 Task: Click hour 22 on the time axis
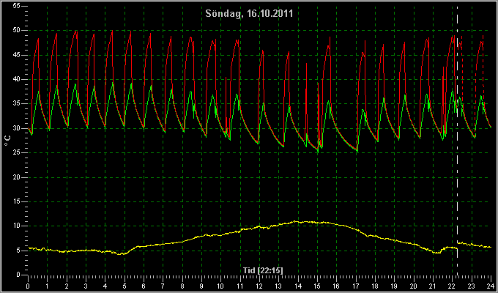pyautogui.click(x=453, y=286)
